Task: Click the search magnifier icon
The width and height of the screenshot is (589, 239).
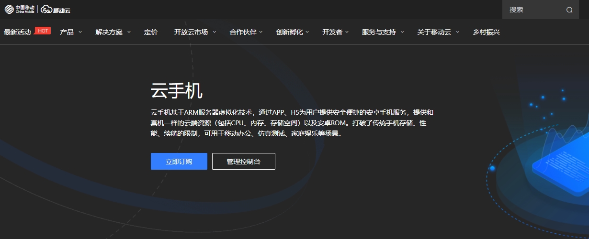Action: pyautogui.click(x=569, y=10)
